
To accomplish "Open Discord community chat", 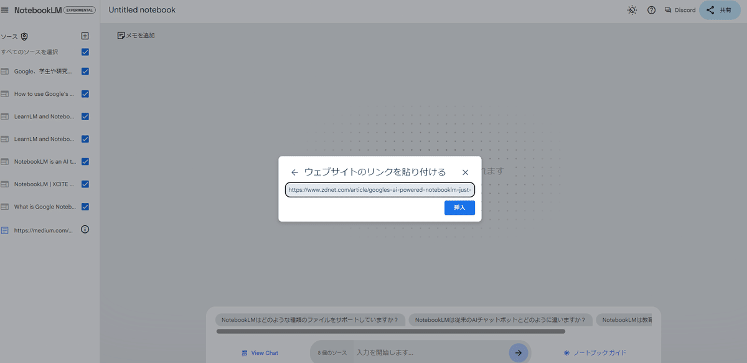I will point(679,10).
